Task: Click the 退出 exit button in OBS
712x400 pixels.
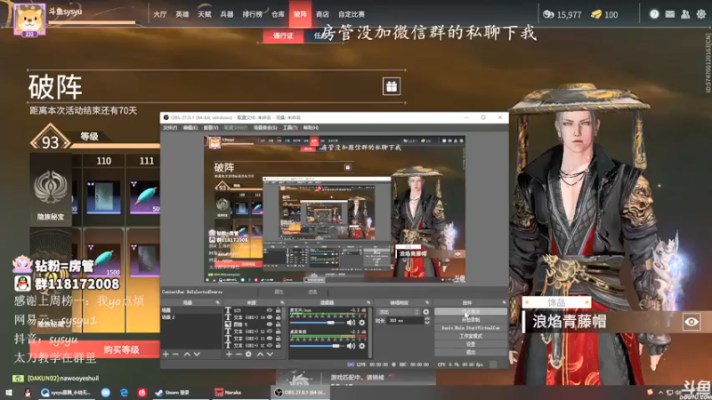Action: pos(471,352)
